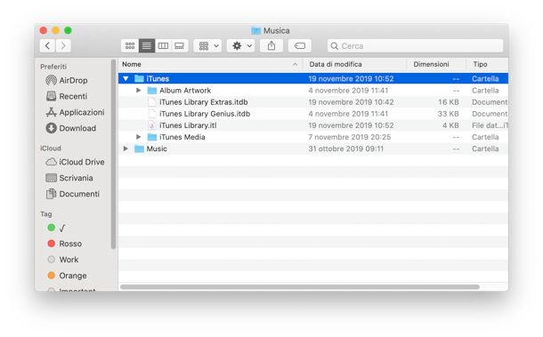This screenshot has height=337, width=543.
Task: Click the date 7 novembre 2019 20:25
Action: click(350, 137)
